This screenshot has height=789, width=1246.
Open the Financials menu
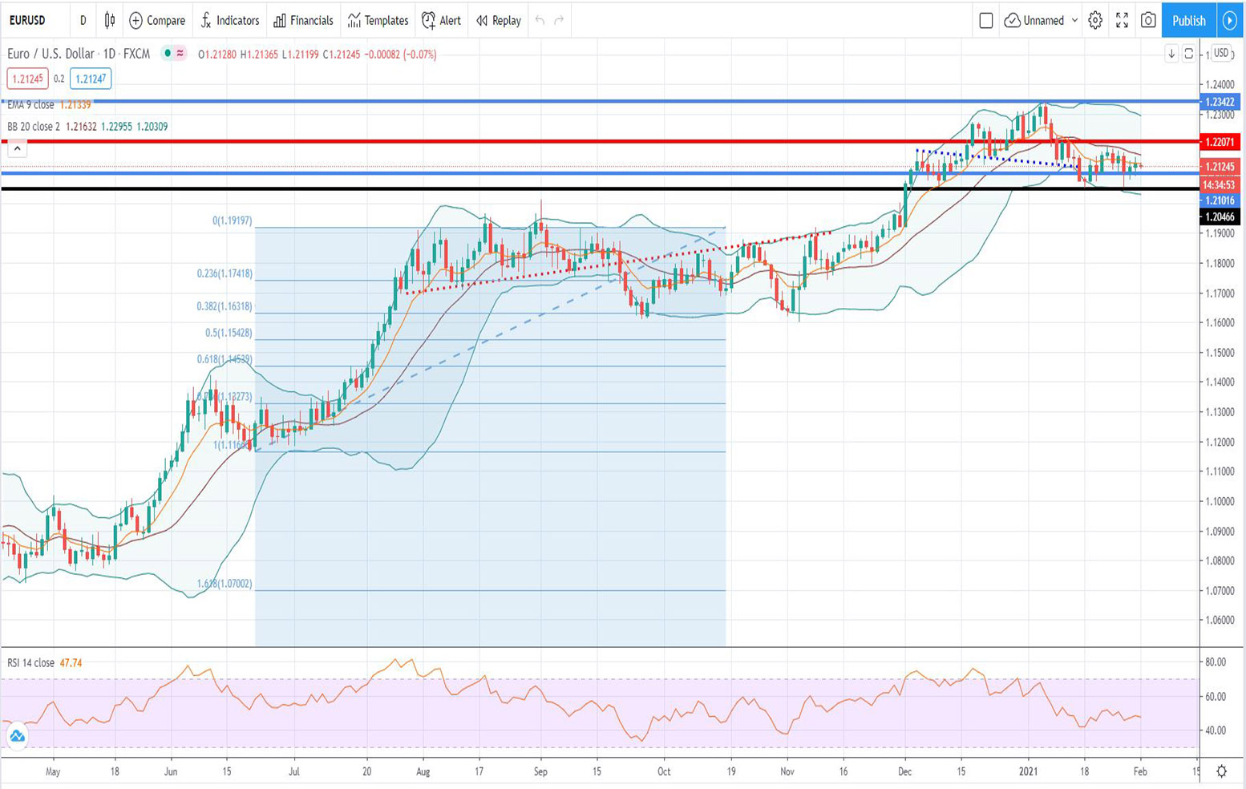[x=303, y=21]
